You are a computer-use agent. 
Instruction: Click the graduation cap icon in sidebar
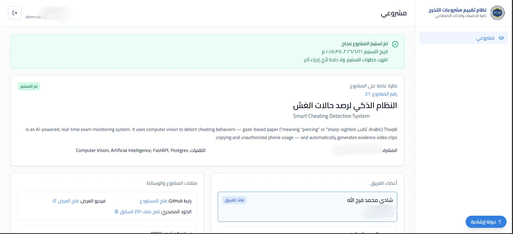pyautogui.click(x=501, y=38)
